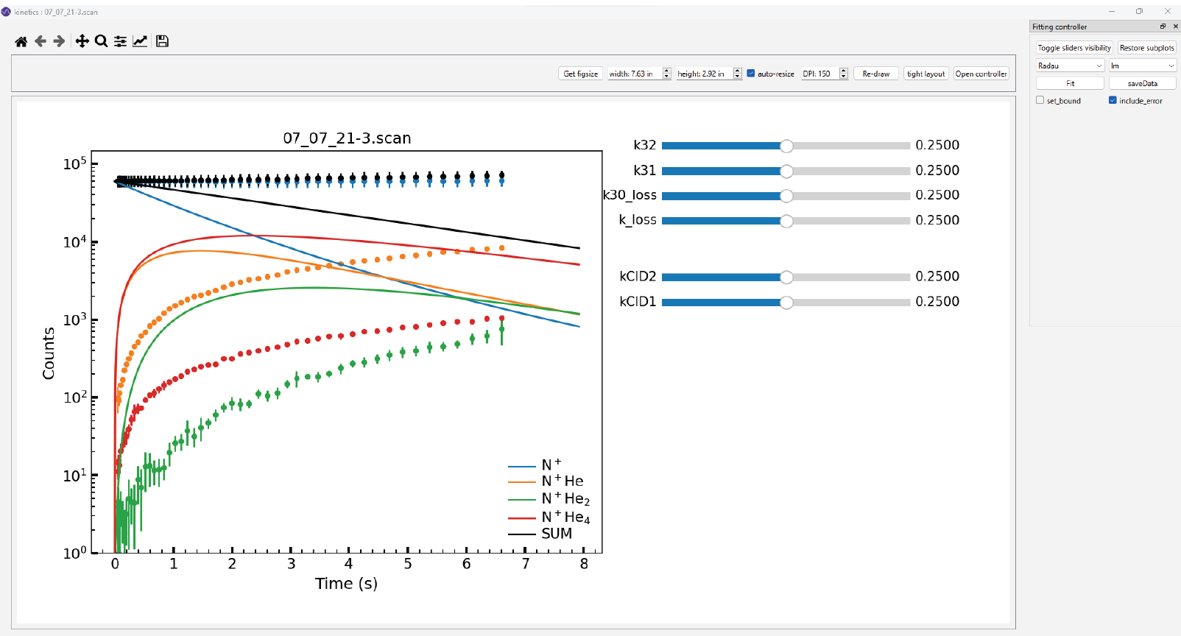
Task: Expand the lm method dropdown
Action: (x=1142, y=66)
